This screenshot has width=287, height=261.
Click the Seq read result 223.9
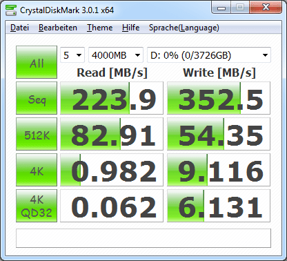[x=112, y=98]
